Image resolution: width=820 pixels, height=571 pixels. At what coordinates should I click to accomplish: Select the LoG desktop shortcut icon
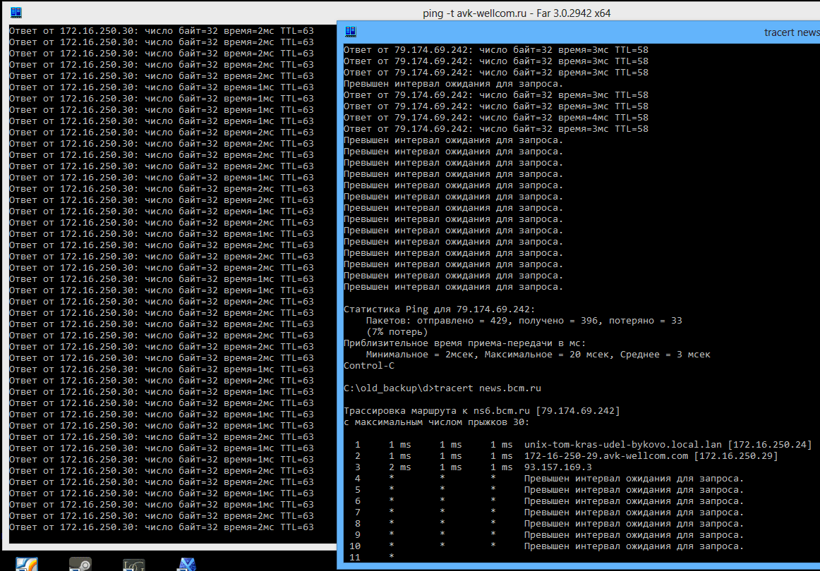pyautogui.click(x=134, y=565)
